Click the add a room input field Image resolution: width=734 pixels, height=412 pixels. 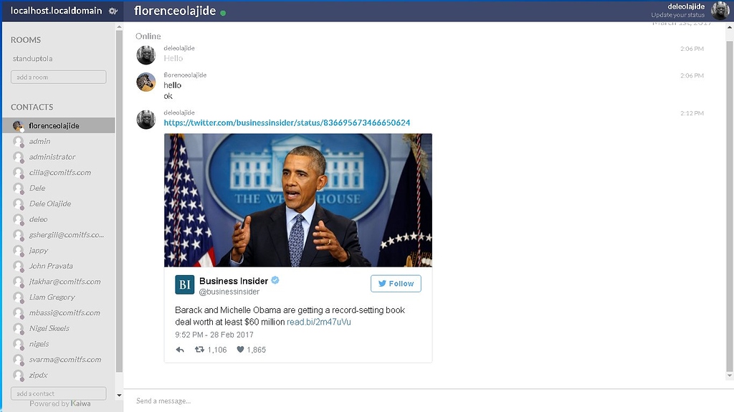[59, 77]
